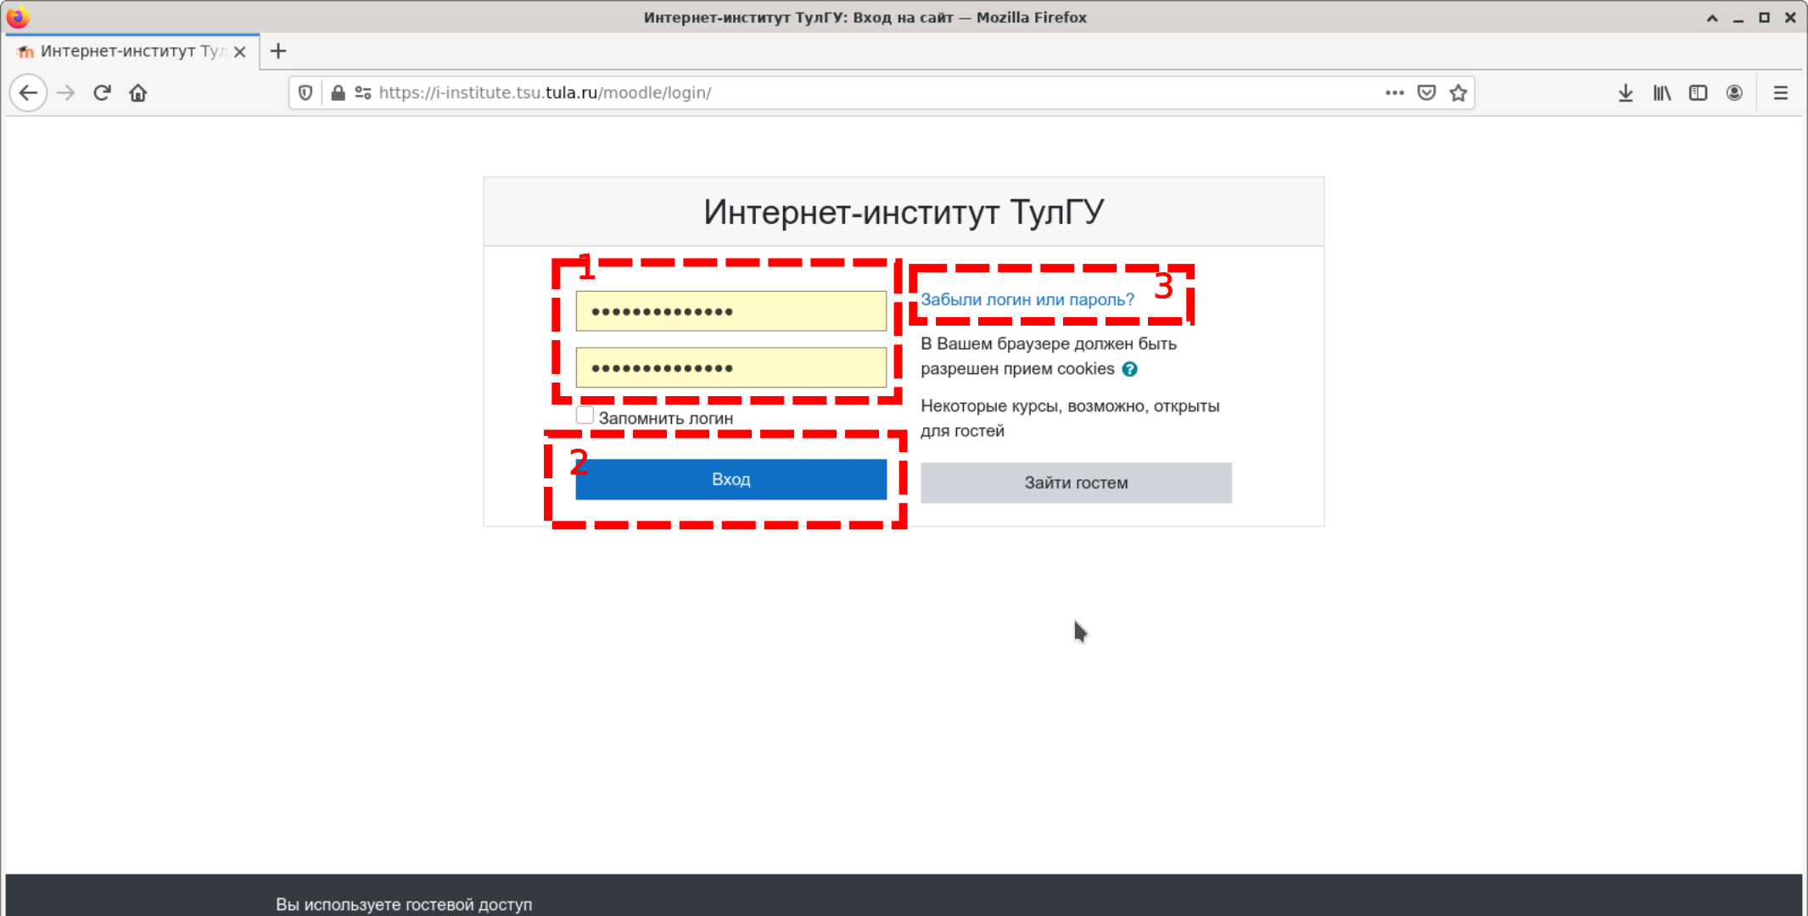Viewport: 1808px width, 916px height.
Task: Click the blue Вход button
Action: (731, 479)
